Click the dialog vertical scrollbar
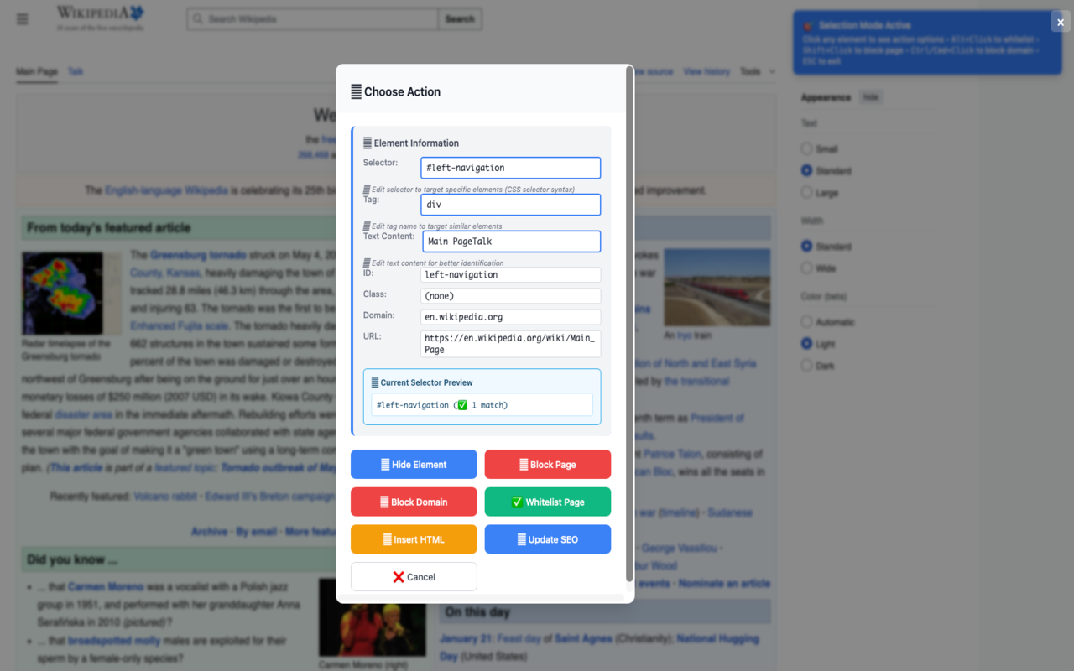 630,324
